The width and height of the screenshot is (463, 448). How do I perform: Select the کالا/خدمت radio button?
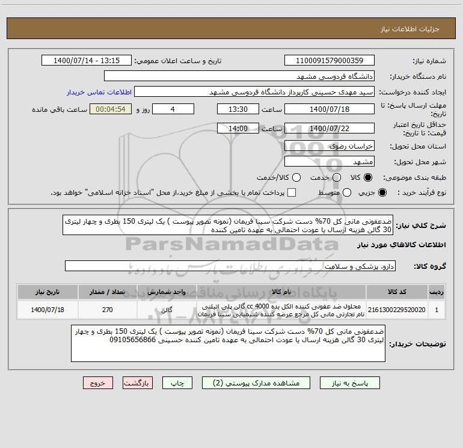(x=296, y=177)
